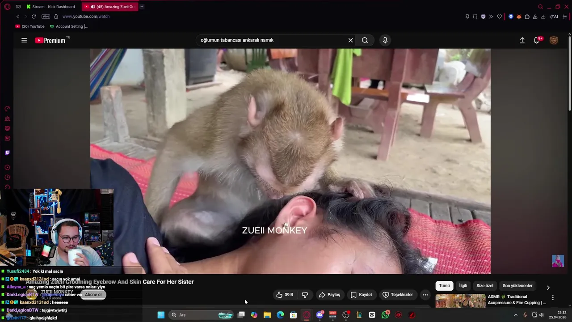Open the extensions puzzle icon
Image resolution: width=572 pixels, height=322 pixels.
point(527,17)
